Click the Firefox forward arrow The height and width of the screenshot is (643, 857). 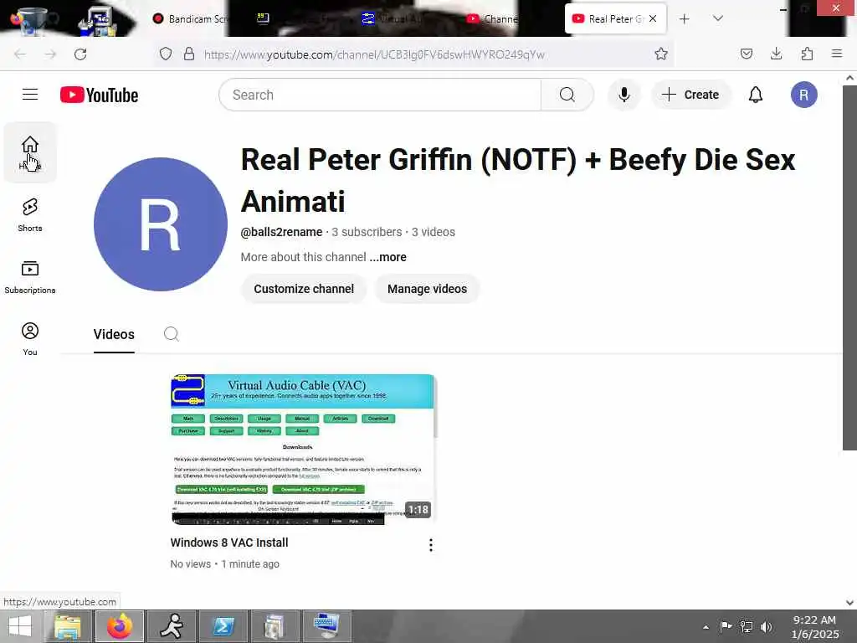pos(50,54)
